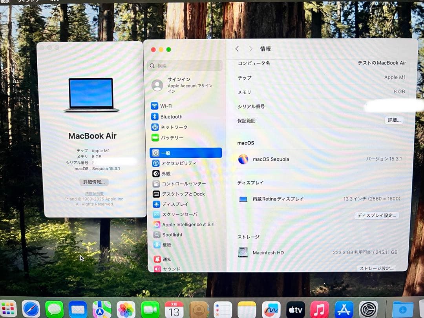Image resolution: width=424 pixels, height=318 pixels.
Task: Open Contacts from the Dock
Action: (x=199, y=309)
